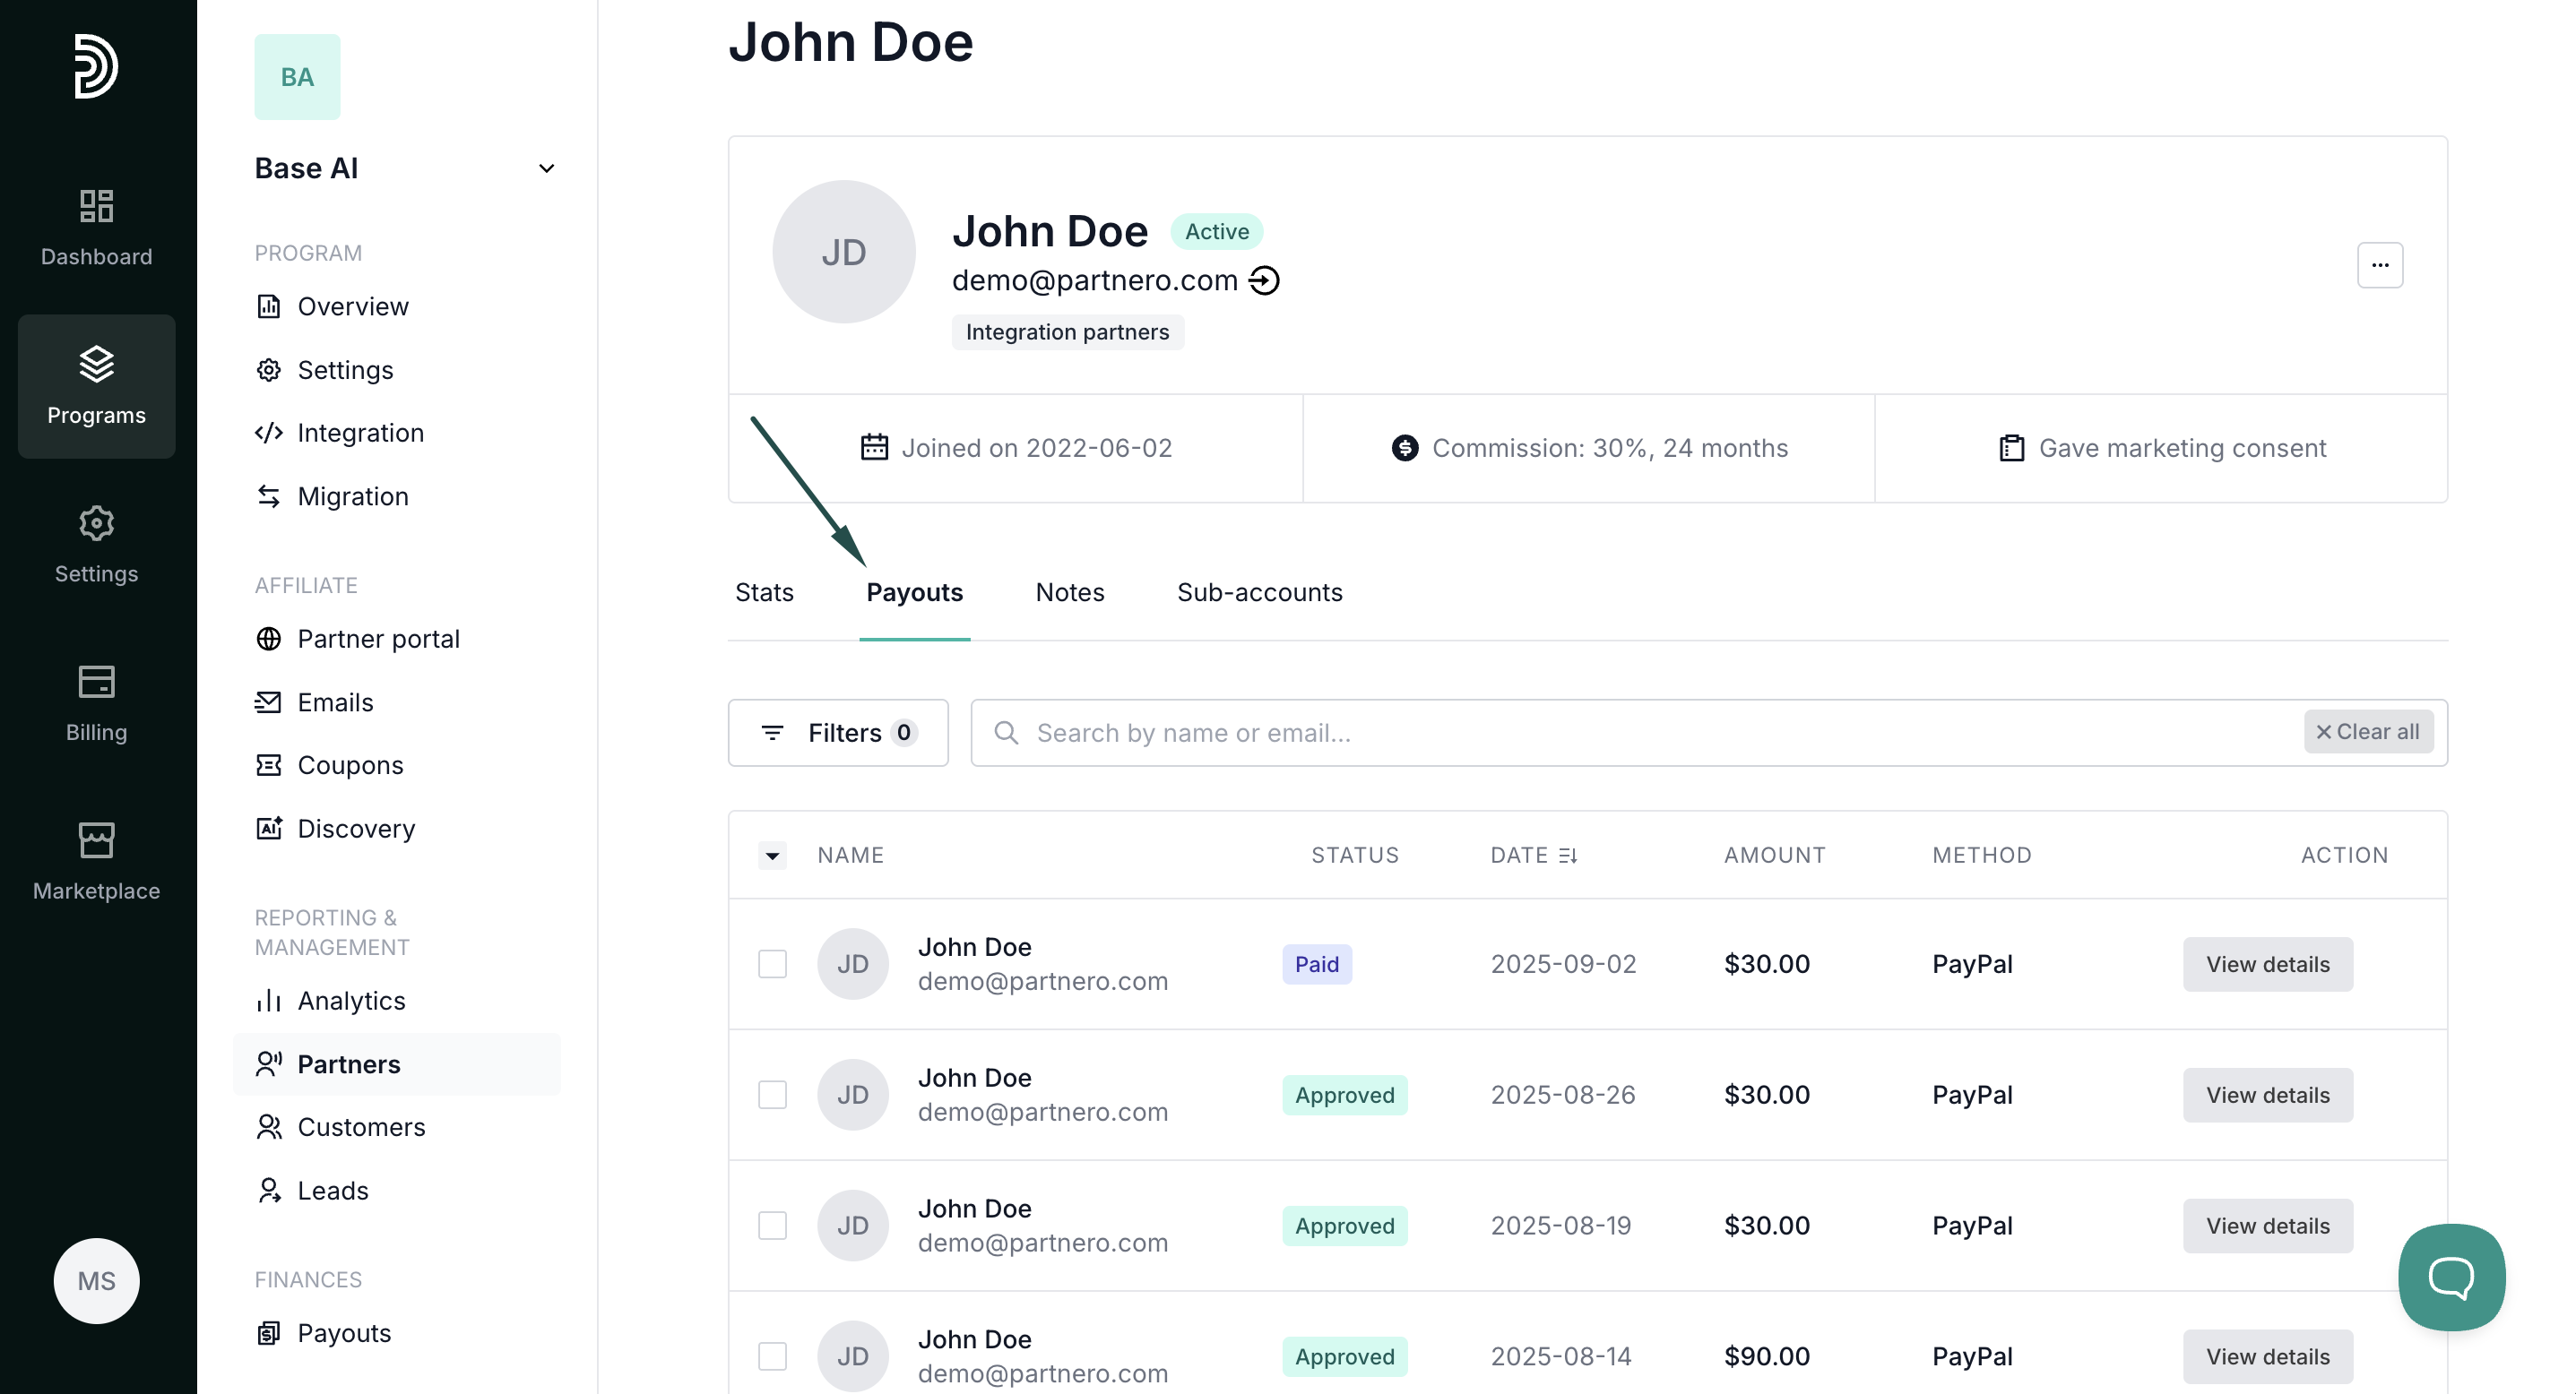Viewport: 2576px width, 1394px height.
Task: Click the login-as-partner arrow icon beside email
Action: 1265,280
